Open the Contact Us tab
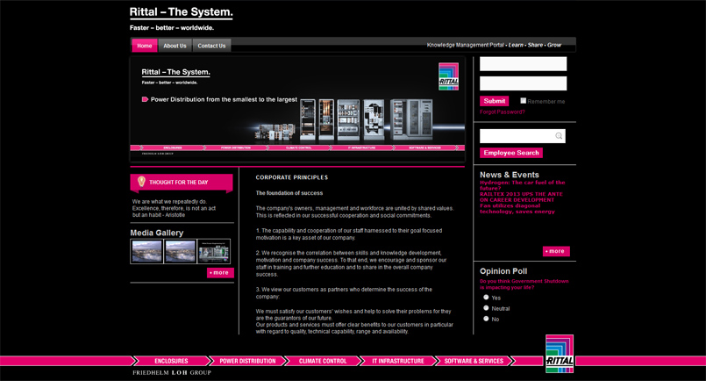 (x=211, y=46)
